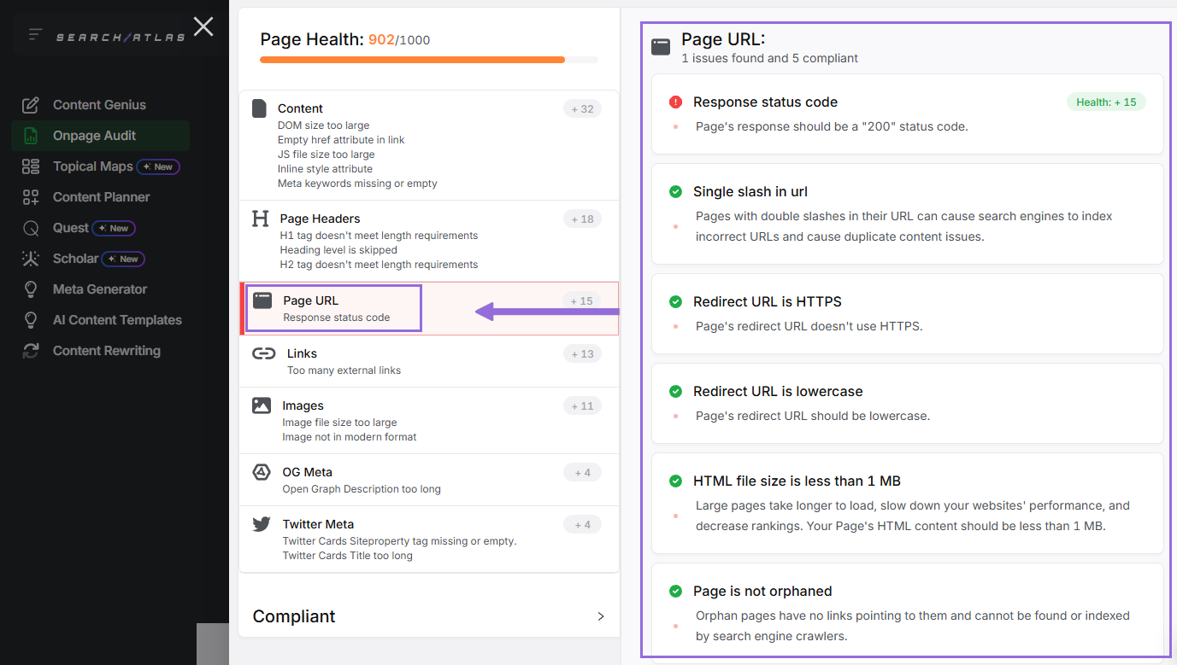Click the OG Meta globe icon
This screenshot has height=665, width=1177.
coord(260,471)
